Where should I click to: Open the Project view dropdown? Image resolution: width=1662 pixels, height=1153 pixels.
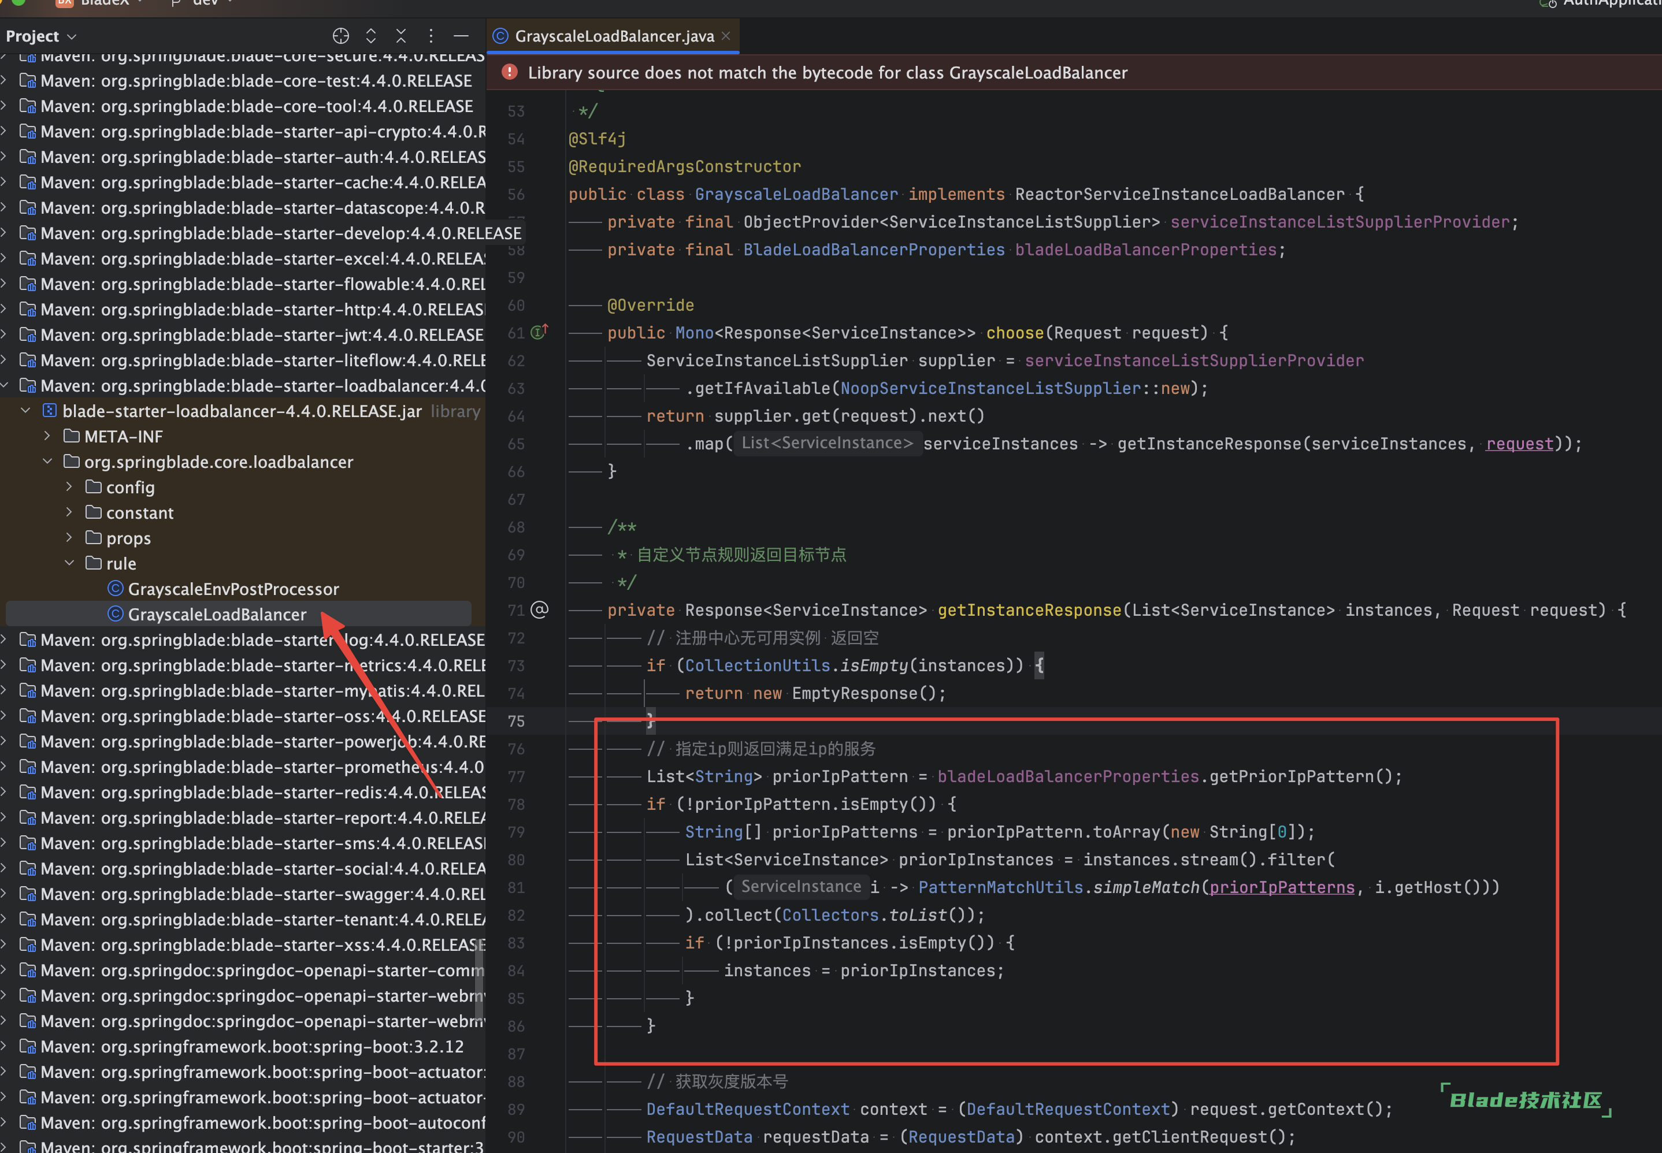coord(40,36)
